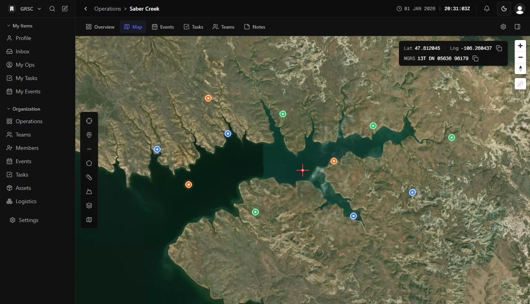530x304 pixels.
Task: Toggle the disabled location tracking button
Action: pyautogui.click(x=520, y=84)
